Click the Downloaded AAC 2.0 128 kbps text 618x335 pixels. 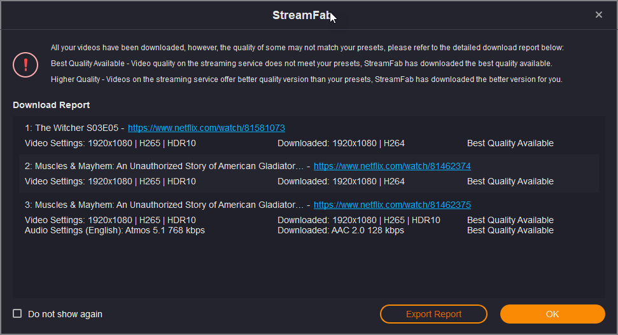(341, 230)
